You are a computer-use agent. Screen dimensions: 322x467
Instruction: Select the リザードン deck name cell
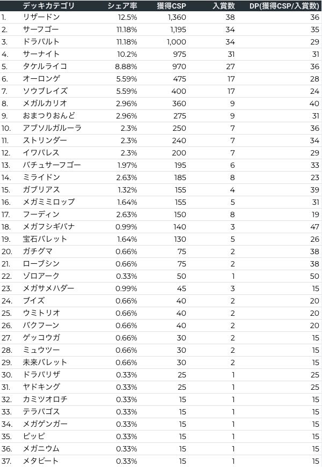click(41, 17)
